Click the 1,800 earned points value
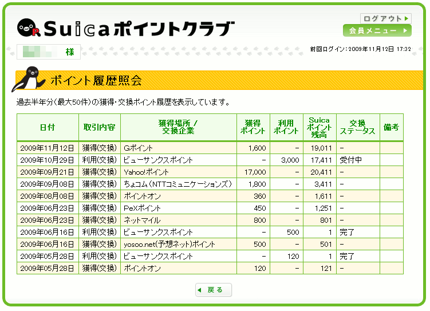 point(257,184)
